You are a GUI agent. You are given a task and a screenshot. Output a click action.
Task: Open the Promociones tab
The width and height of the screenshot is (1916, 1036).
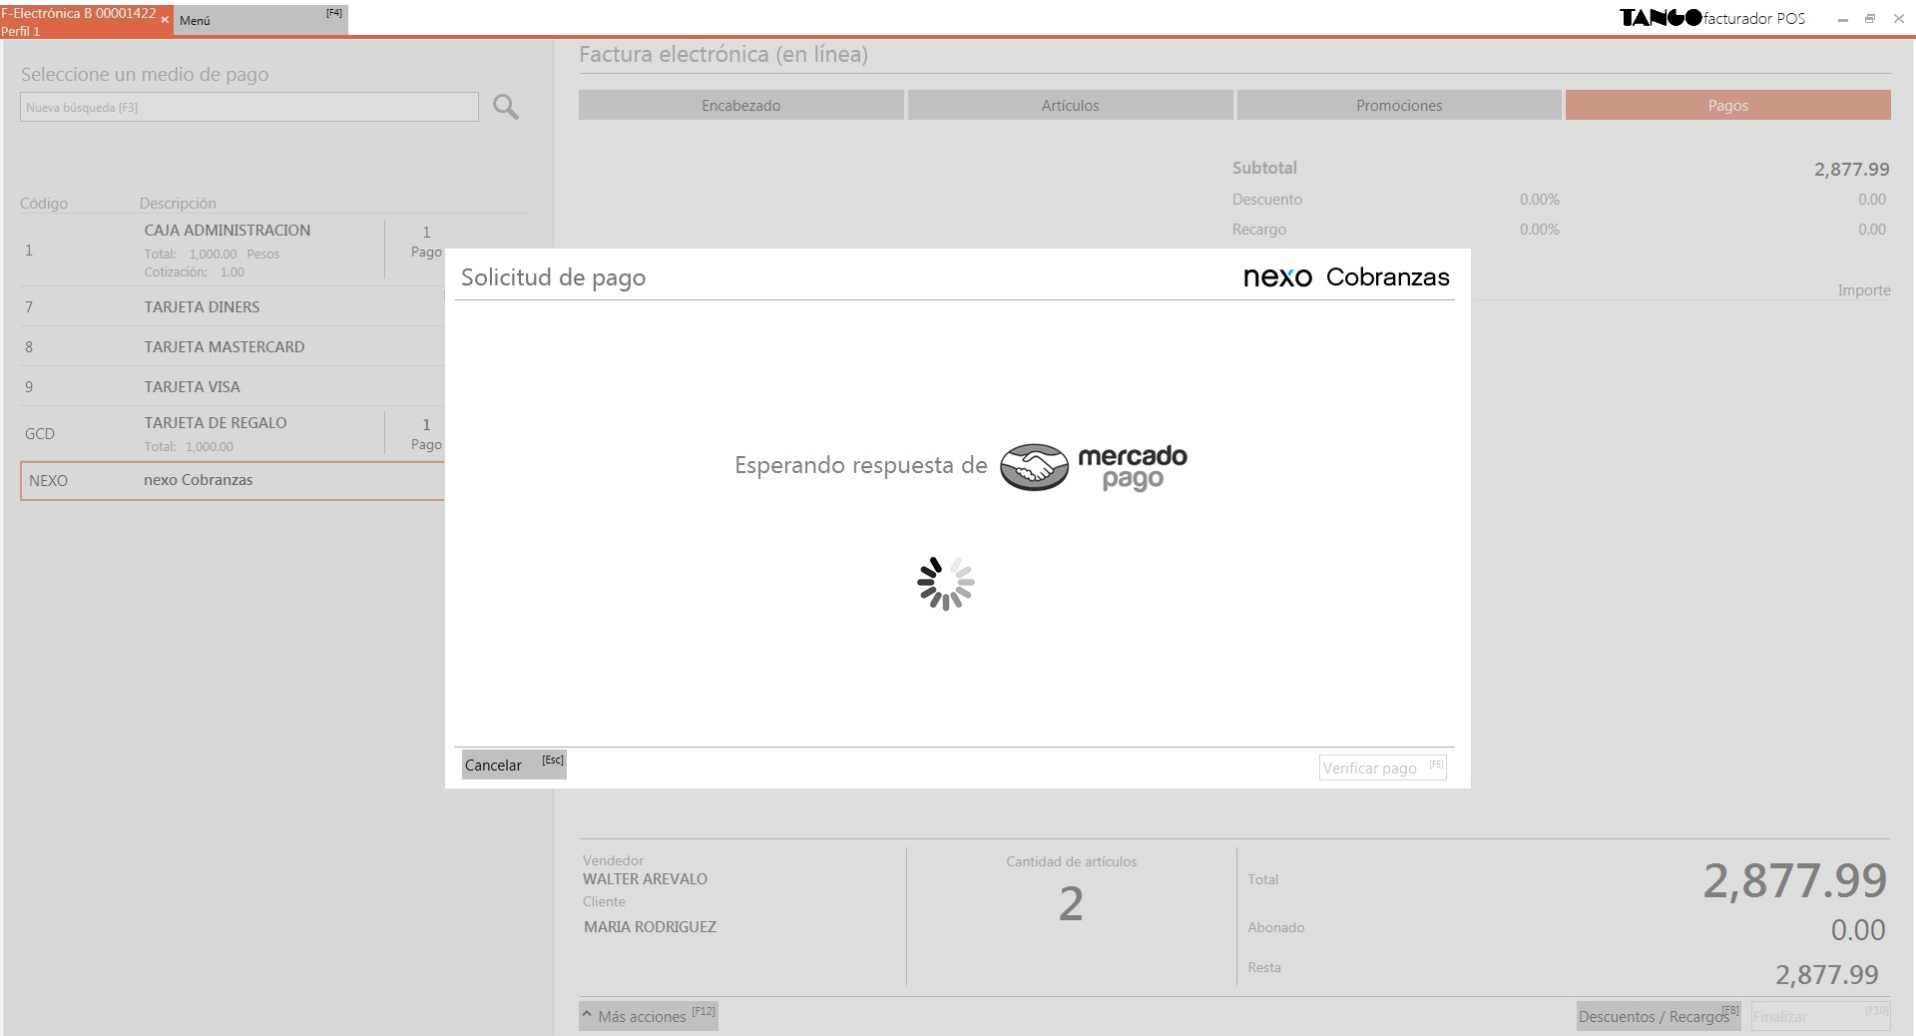(1398, 106)
